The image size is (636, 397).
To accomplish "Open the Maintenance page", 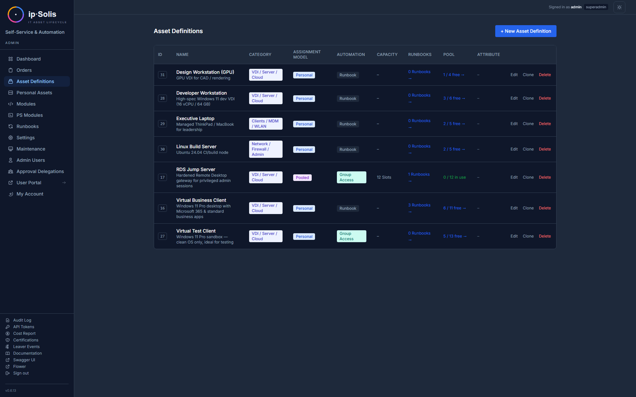I will click(37, 149).
